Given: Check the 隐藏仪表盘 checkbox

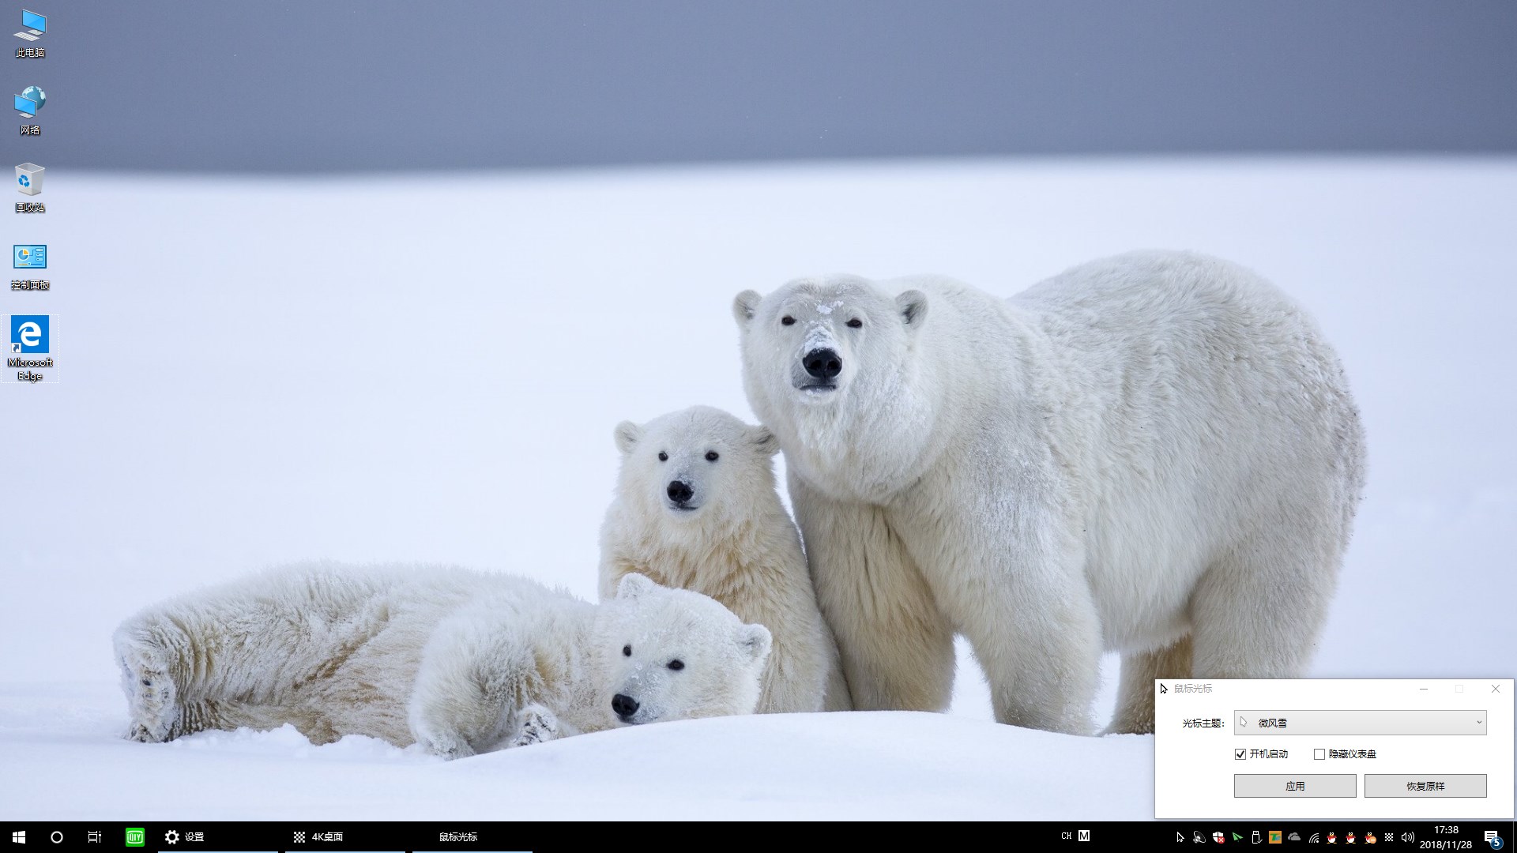Looking at the screenshot, I should (1319, 754).
